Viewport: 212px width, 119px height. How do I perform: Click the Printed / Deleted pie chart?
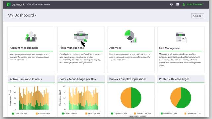181,98
